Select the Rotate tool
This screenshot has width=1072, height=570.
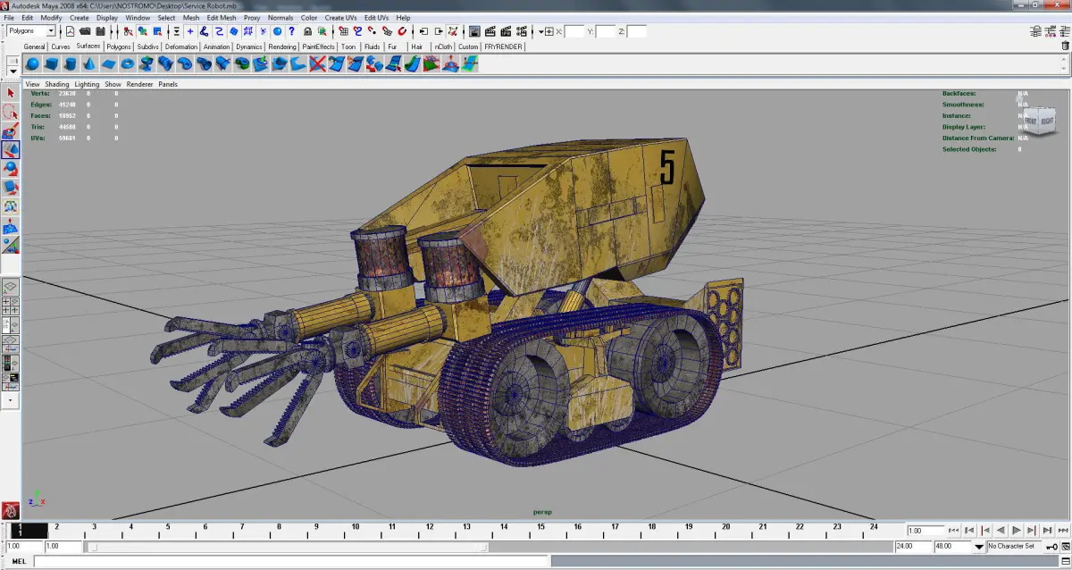click(x=11, y=169)
